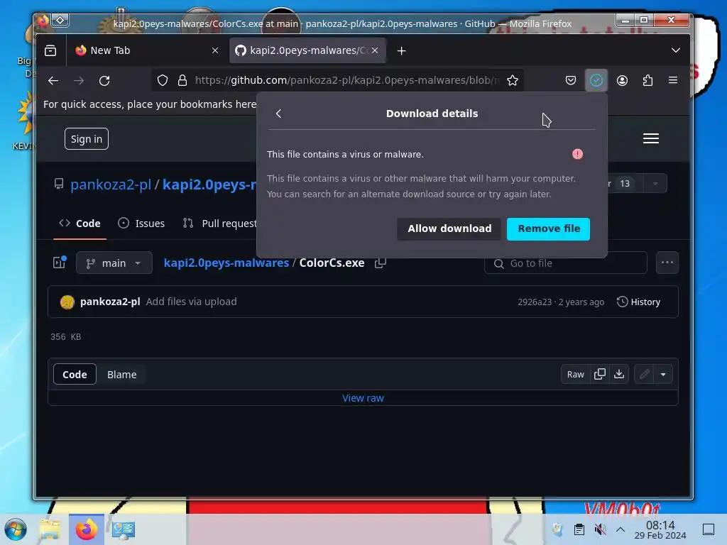List all tabs dropdown arrow
Image resolution: width=727 pixels, height=545 pixels.
point(676,50)
